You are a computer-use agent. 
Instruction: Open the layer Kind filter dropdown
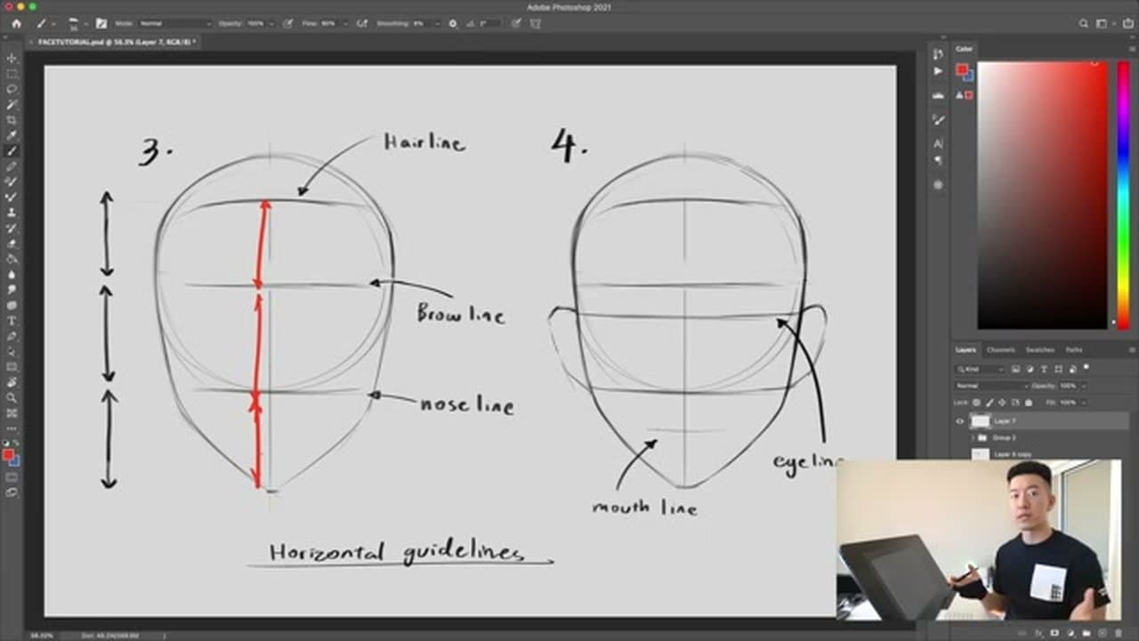[x=979, y=369]
